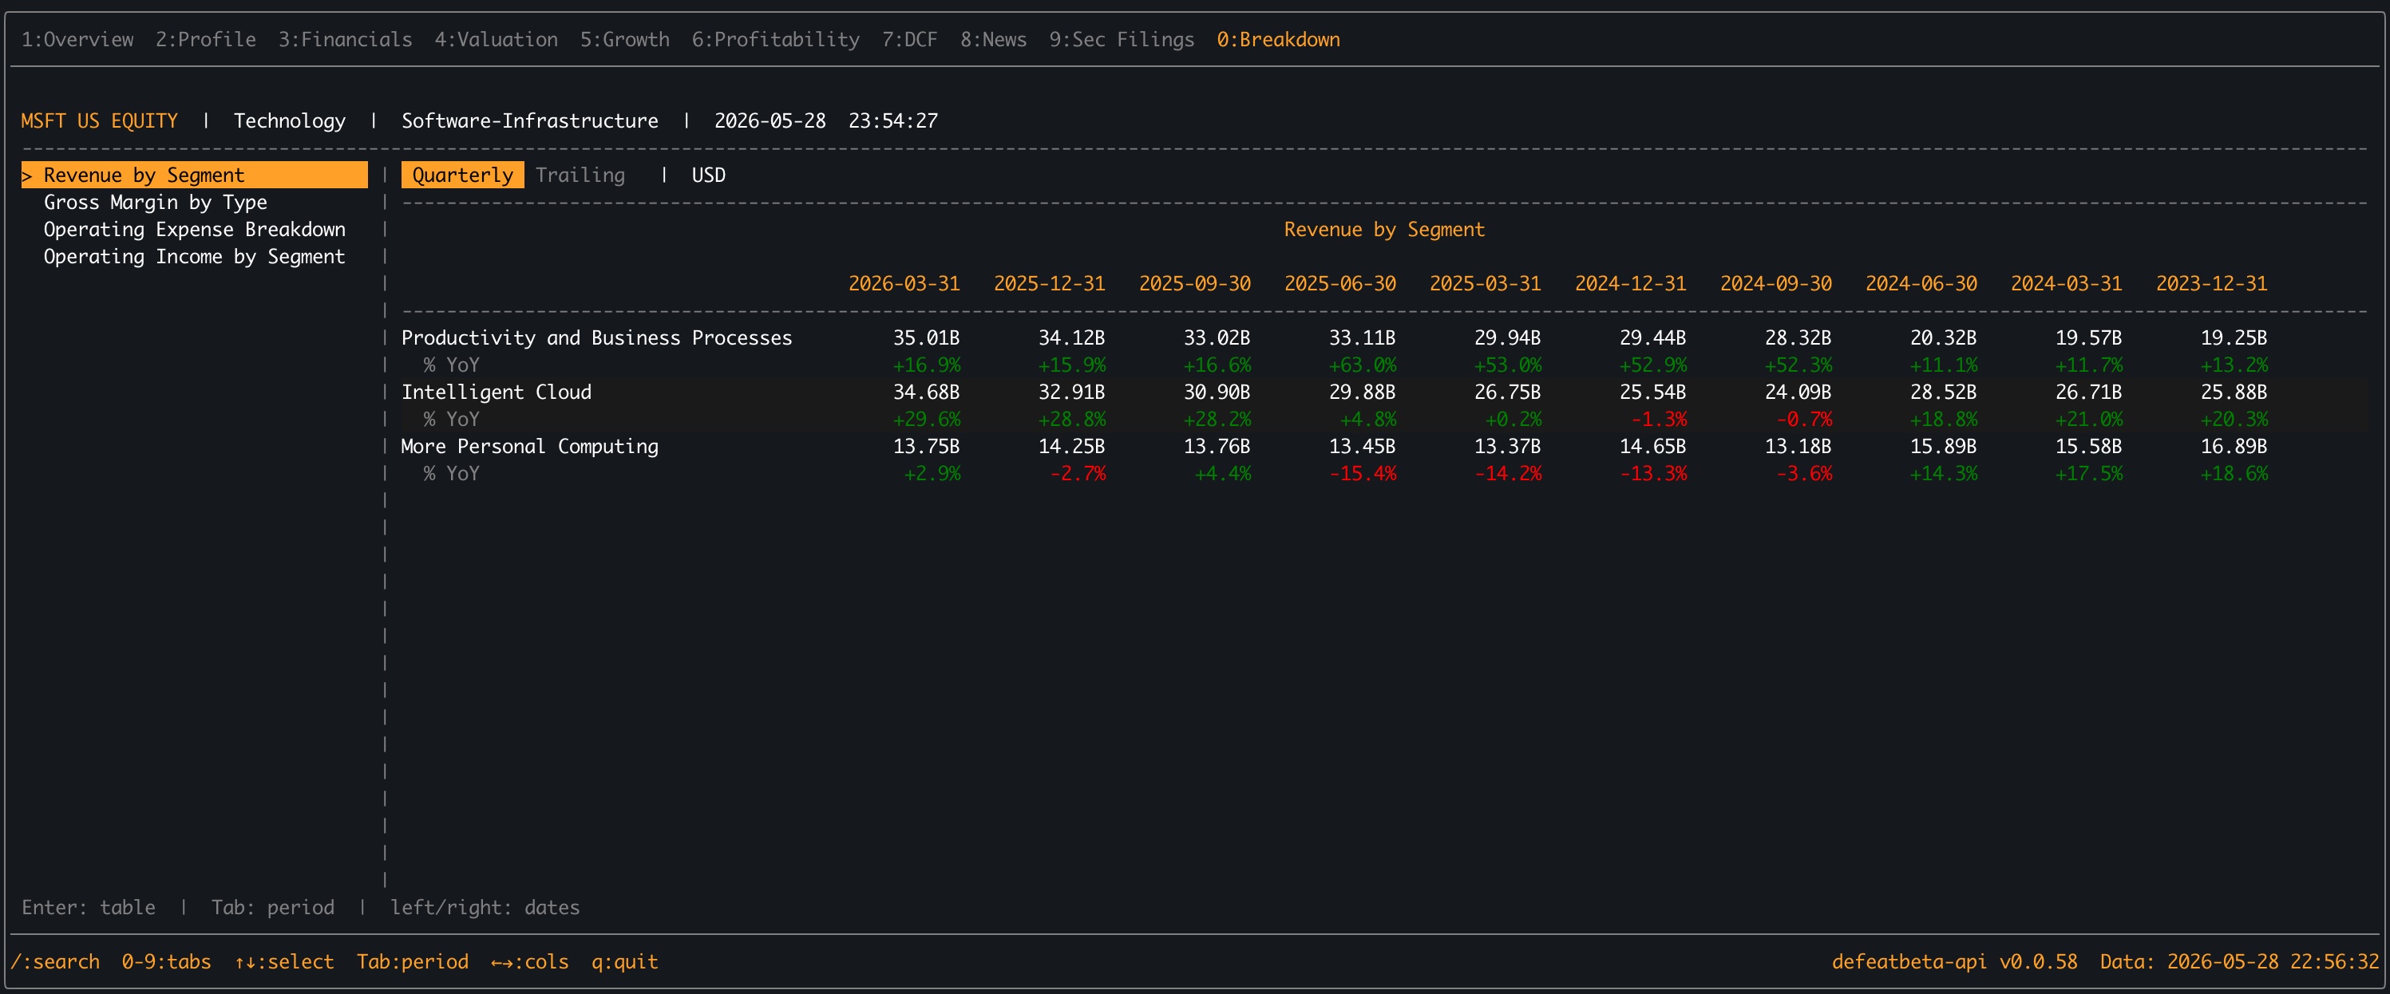The image size is (2390, 994).
Task: Click the More Personal Computing row label
Action: coord(530,447)
